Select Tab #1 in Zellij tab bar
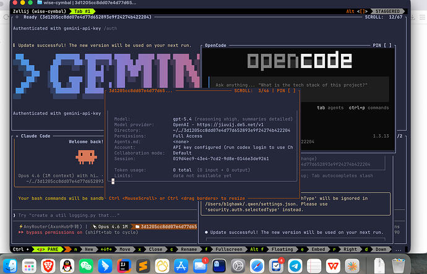The image size is (427, 274). 82,11
